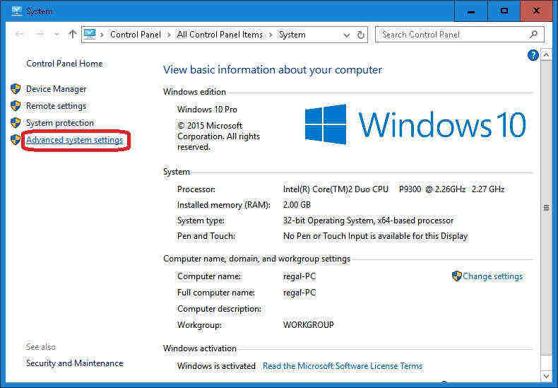The width and height of the screenshot is (558, 388).
Task: Read the Microsoft Software License Terms
Action: coord(343,366)
